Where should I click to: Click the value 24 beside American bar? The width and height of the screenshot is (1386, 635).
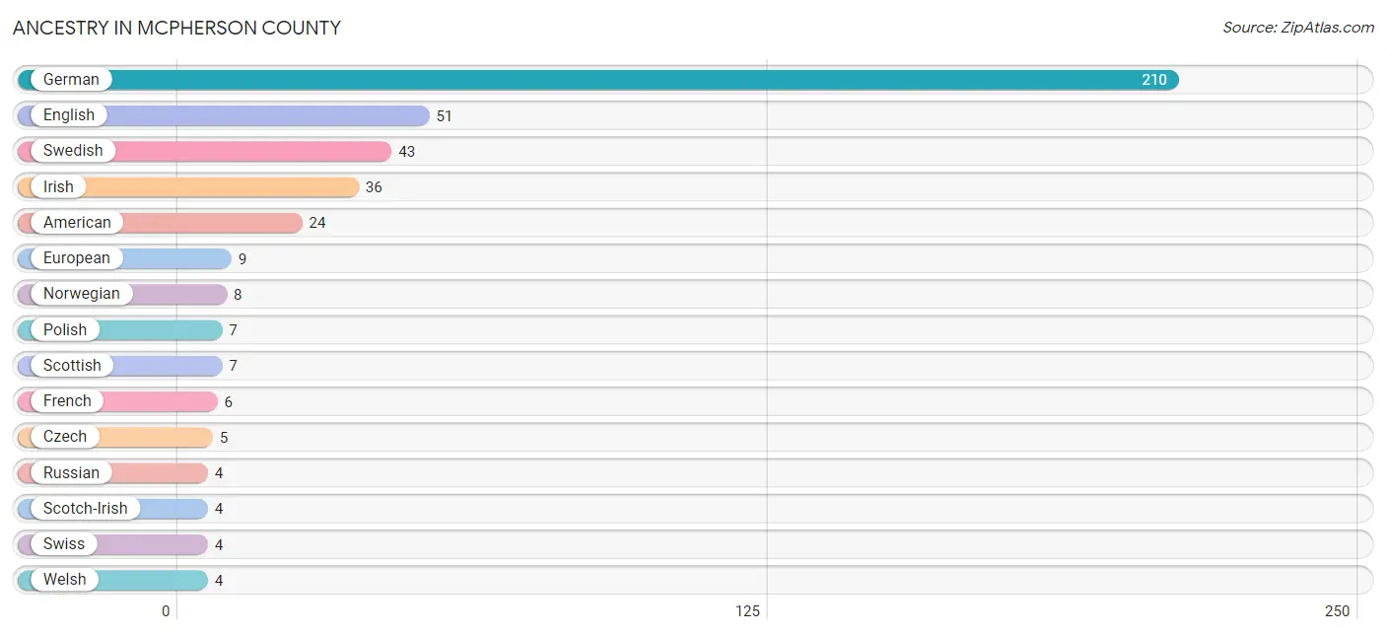317,223
